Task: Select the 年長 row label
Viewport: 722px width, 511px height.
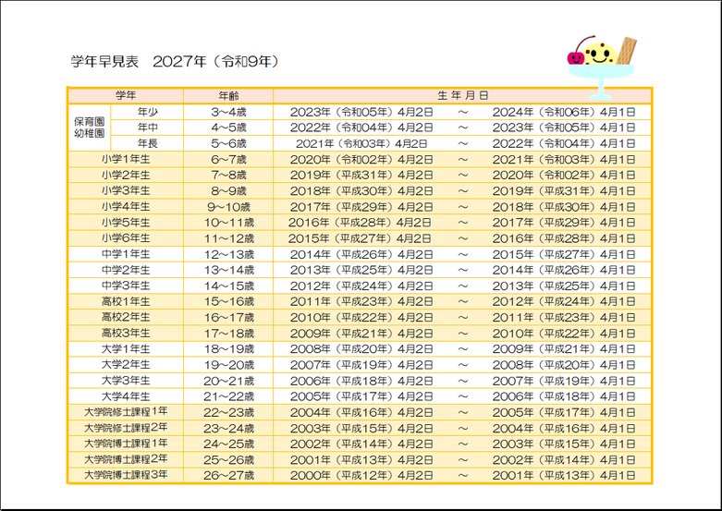Action: [147, 143]
